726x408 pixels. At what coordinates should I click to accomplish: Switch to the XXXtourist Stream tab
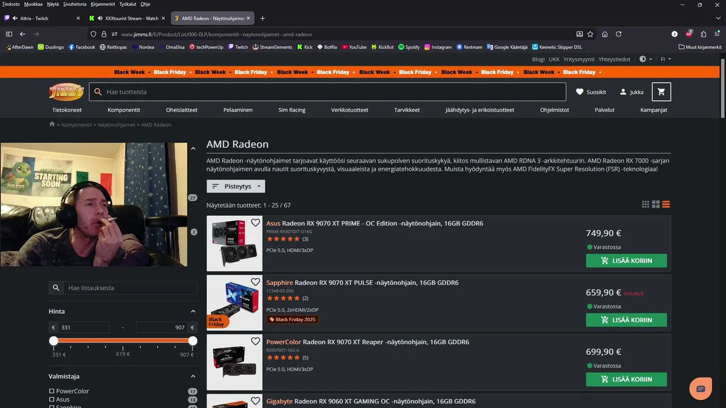128,18
